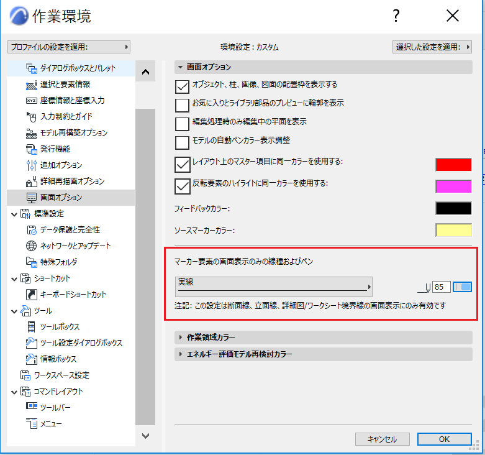
Task: Open the 実線 line type dropdown
Action: point(274,287)
